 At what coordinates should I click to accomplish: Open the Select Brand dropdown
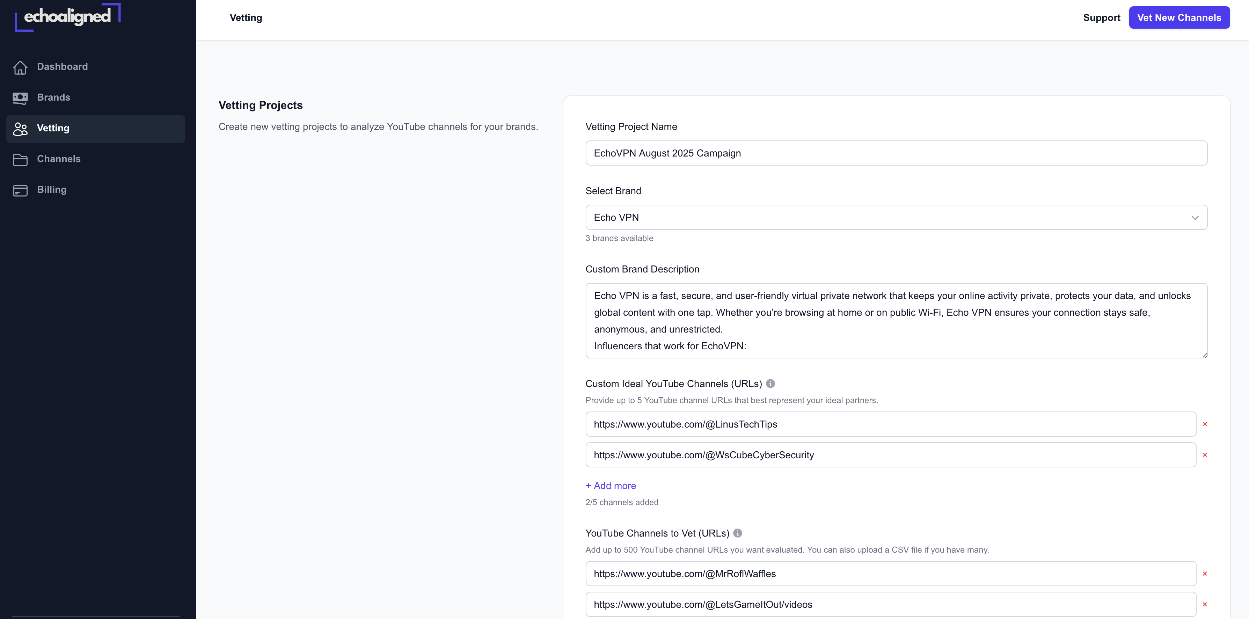tap(896, 217)
